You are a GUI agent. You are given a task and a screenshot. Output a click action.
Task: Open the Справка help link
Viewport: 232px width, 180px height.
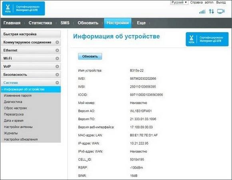196,2
